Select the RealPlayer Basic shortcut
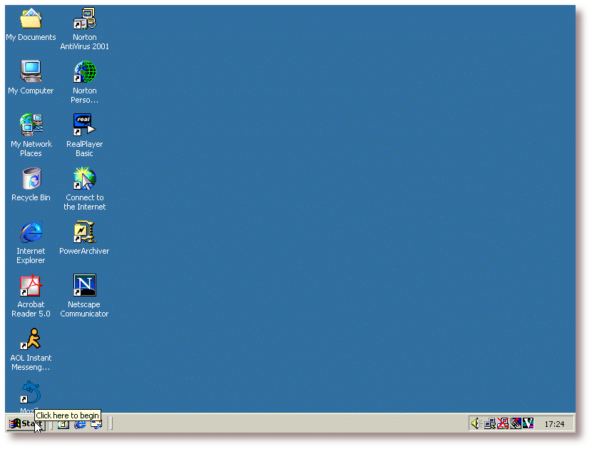Image resolution: width=592 pixels, height=449 pixels. 84,125
